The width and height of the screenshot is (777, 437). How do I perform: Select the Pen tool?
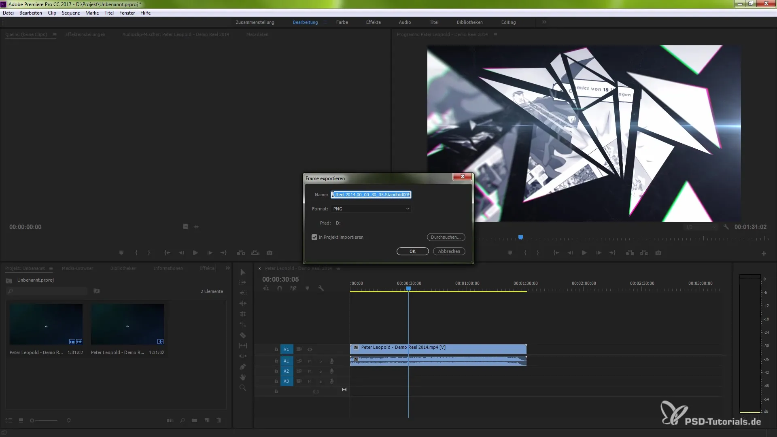point(243,367)
